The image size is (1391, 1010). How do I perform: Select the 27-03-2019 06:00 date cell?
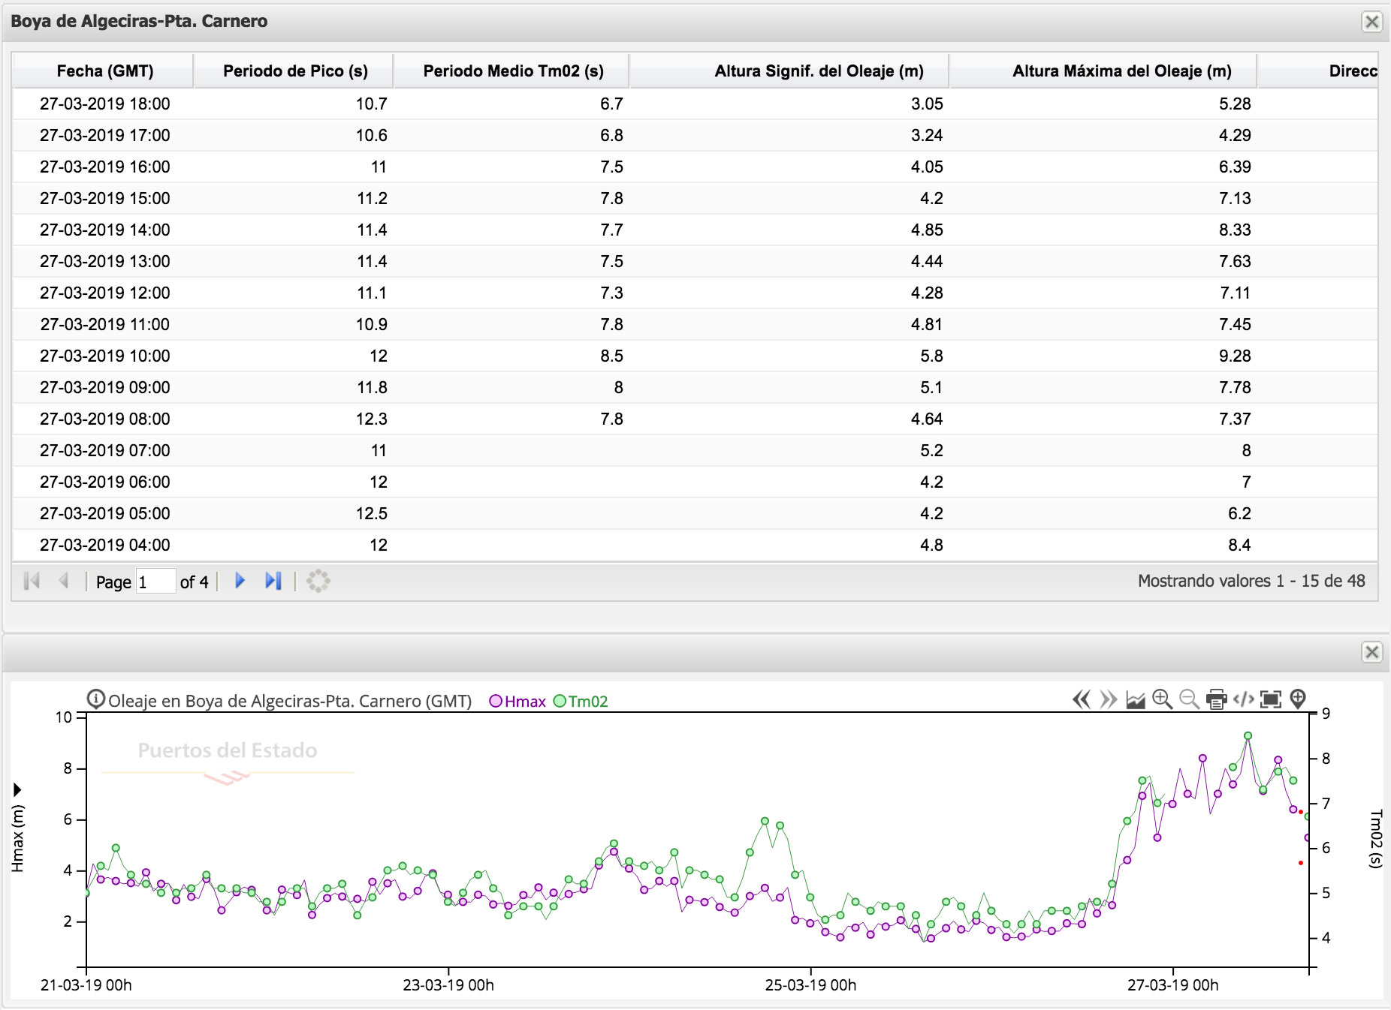click(x=104, y=482)
